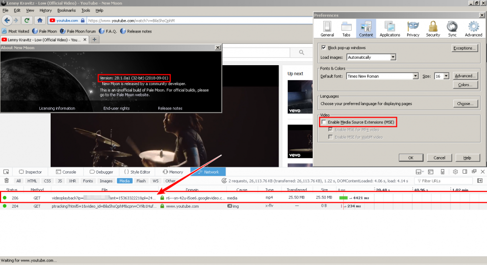Filter network requests by Images

(x=106, y=181)
